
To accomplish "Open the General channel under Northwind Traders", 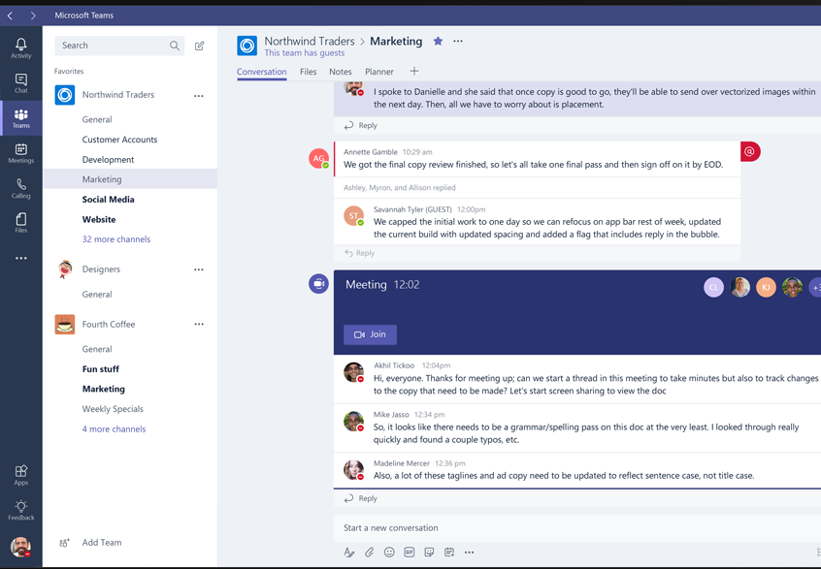I will (x=97, y=120).
